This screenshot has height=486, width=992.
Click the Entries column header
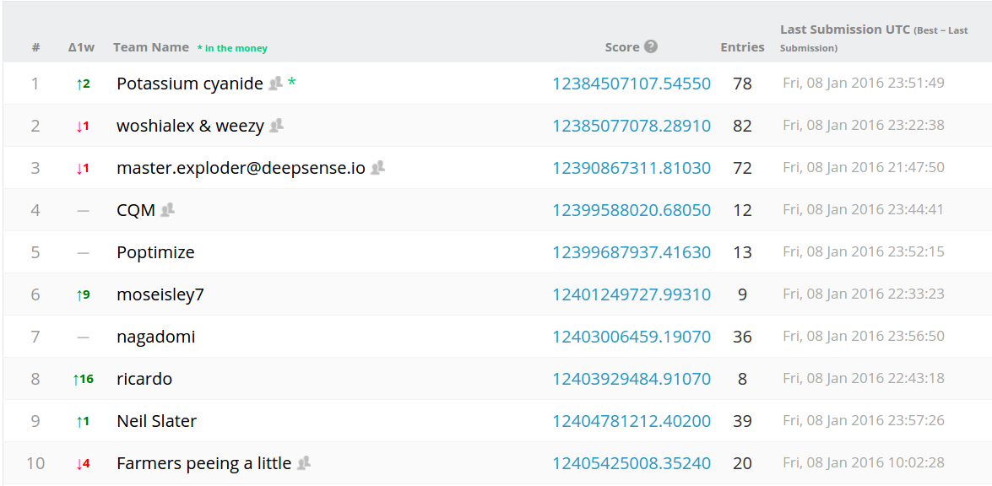tap(742, 47)
